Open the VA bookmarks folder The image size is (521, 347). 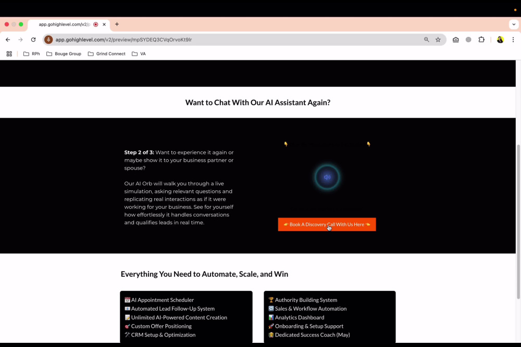point(139,54)
